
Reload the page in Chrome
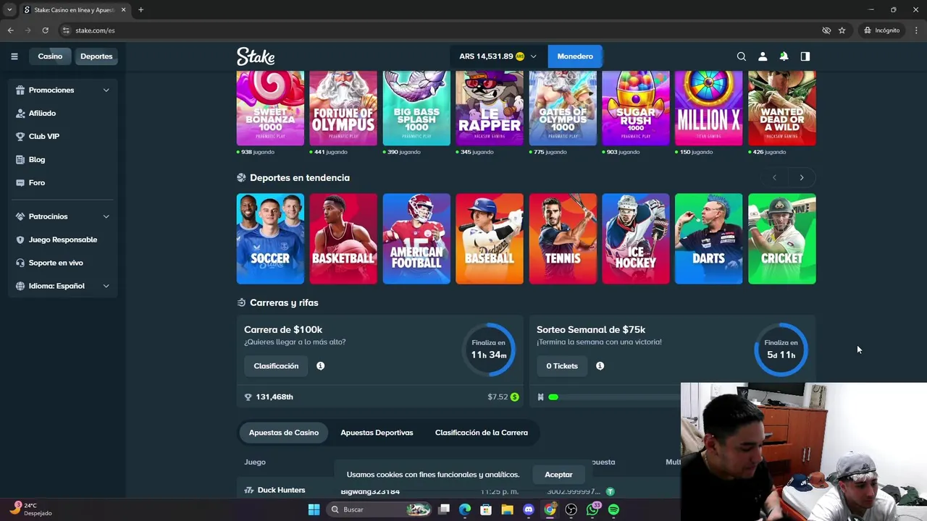45,30
